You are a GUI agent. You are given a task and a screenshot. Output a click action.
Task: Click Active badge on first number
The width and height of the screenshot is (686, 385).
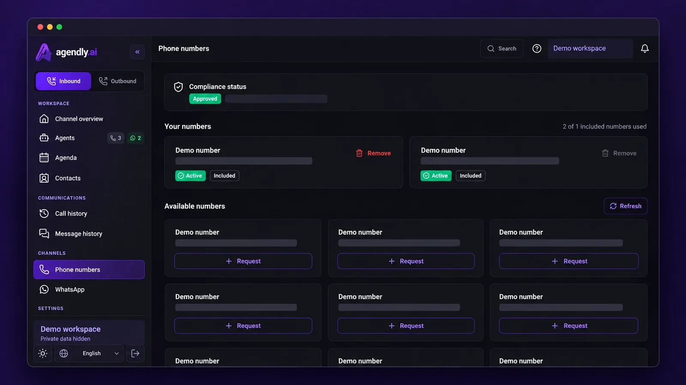[x=190, y=176]
